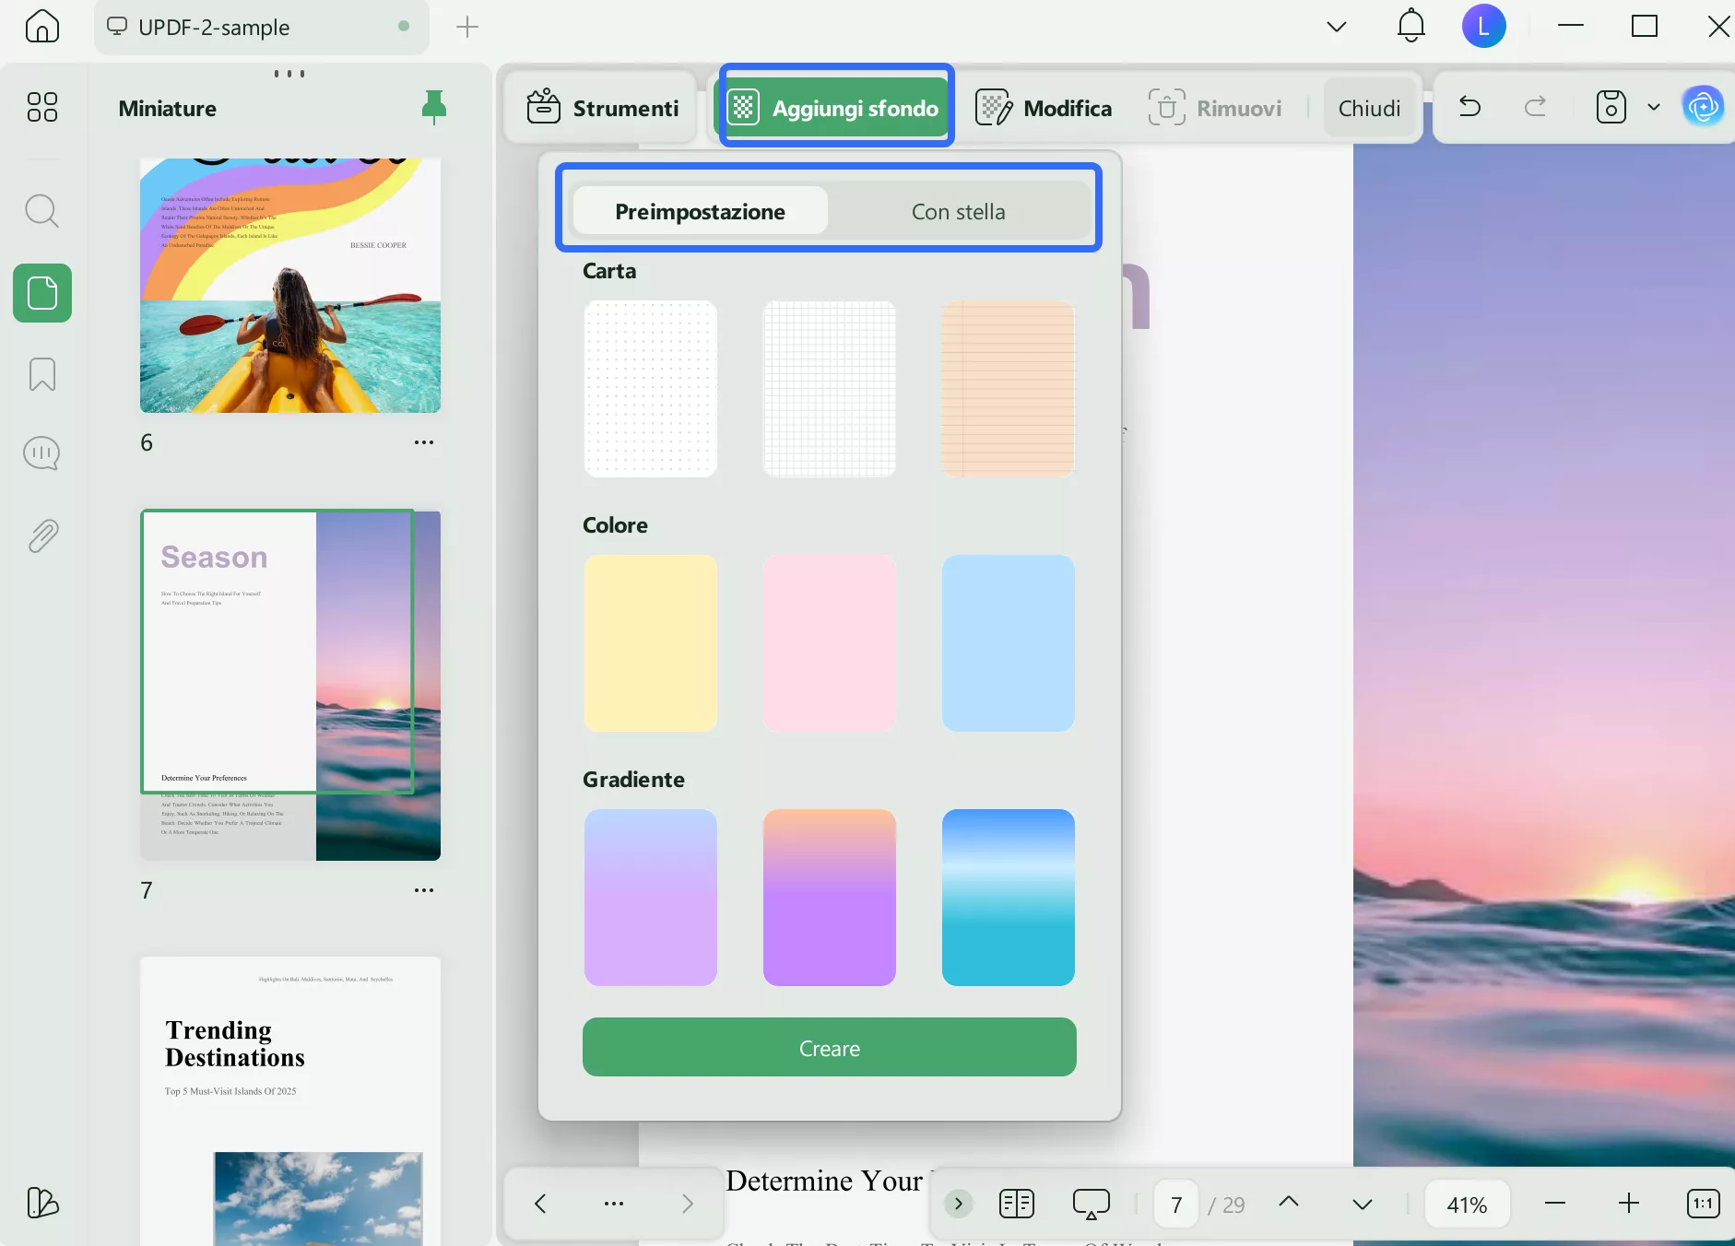The height and width of the screenshot is (1246, 1735).
Task: Open the comments panel icon
Action: [x=41, y=453]
